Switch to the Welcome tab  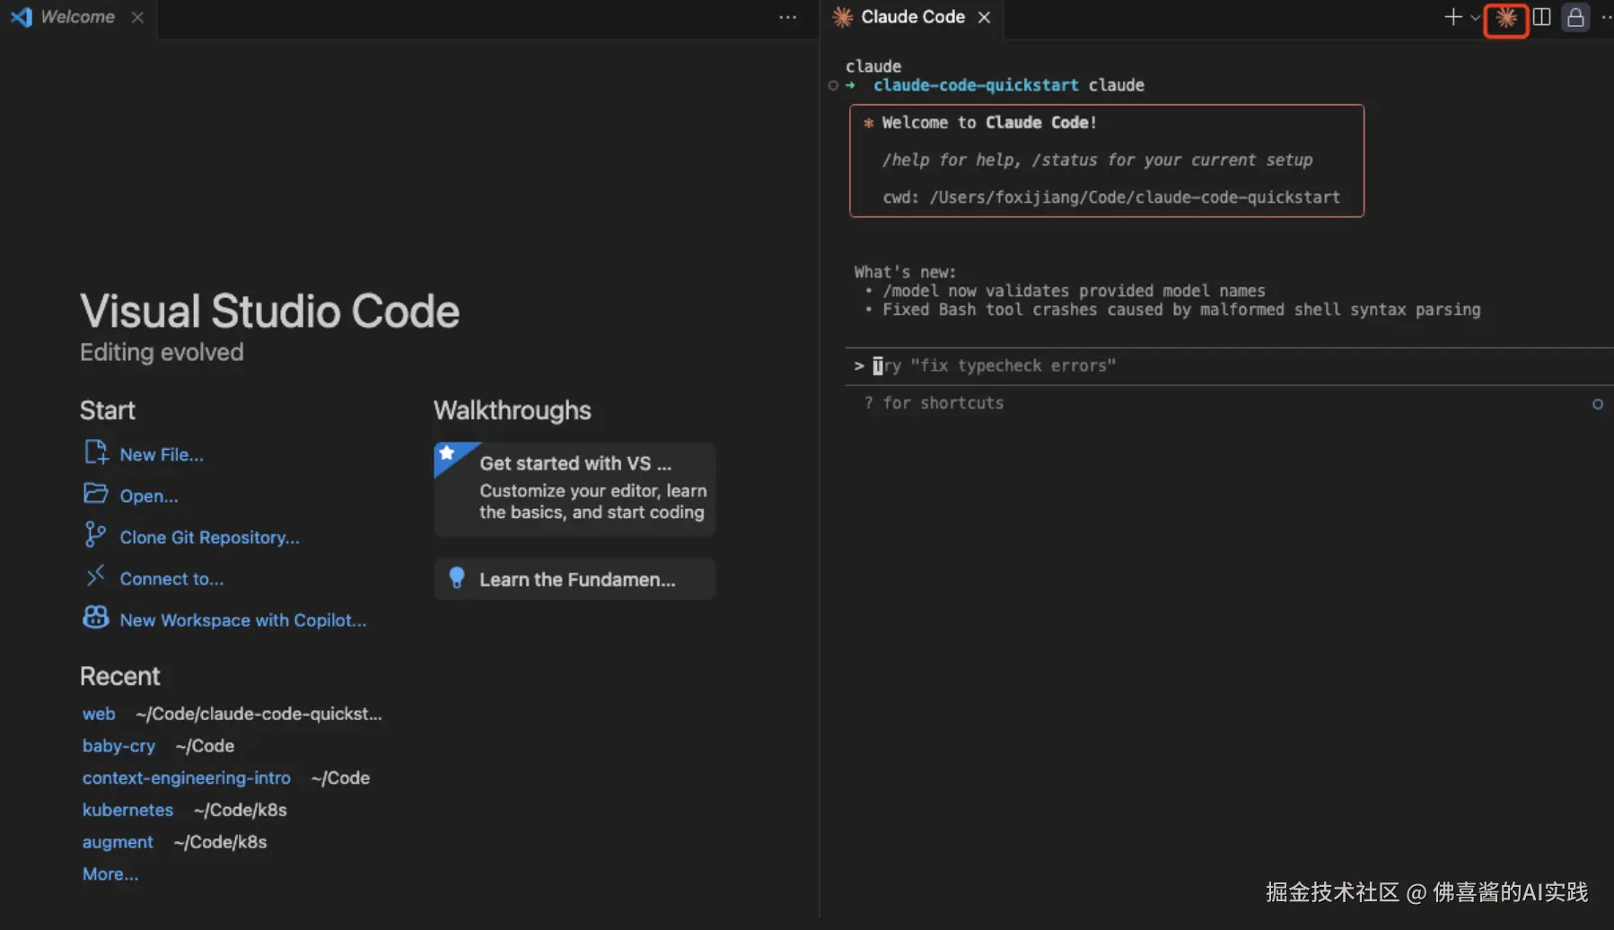point(77,17)
